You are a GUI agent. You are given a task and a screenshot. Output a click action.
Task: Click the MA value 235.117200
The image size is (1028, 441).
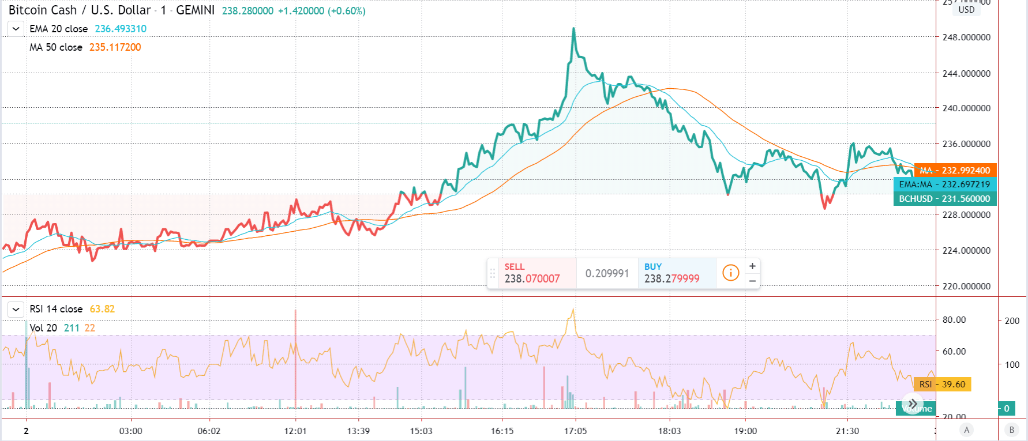click(115, 47)
